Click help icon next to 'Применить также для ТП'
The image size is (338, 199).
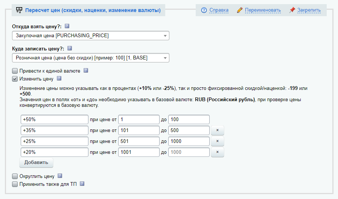[x=82, y=184]
